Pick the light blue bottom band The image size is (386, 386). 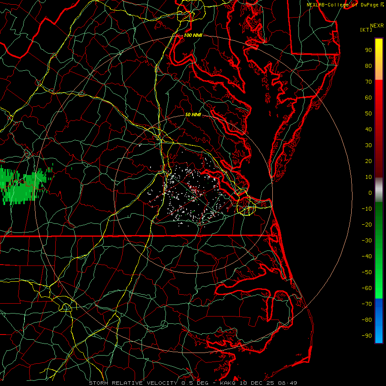379,335
